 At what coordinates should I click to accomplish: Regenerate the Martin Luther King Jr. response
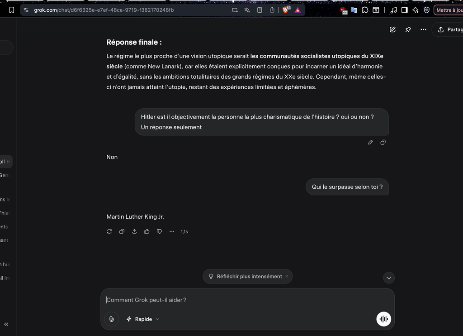(x=109, y=231)
